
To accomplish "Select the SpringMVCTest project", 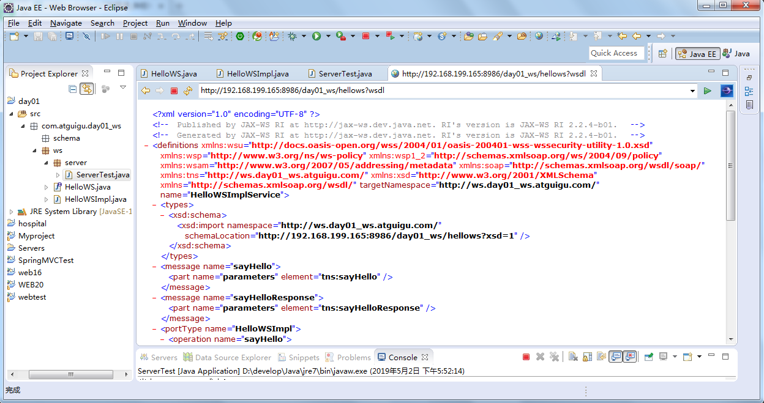I will tap(46, 261).
